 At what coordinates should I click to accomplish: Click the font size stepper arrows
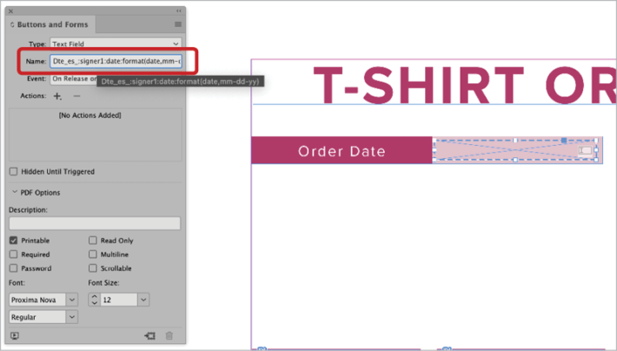coord(94,300)
